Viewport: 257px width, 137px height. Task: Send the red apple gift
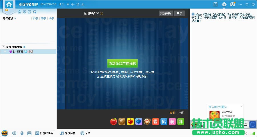tap(114, 122)
